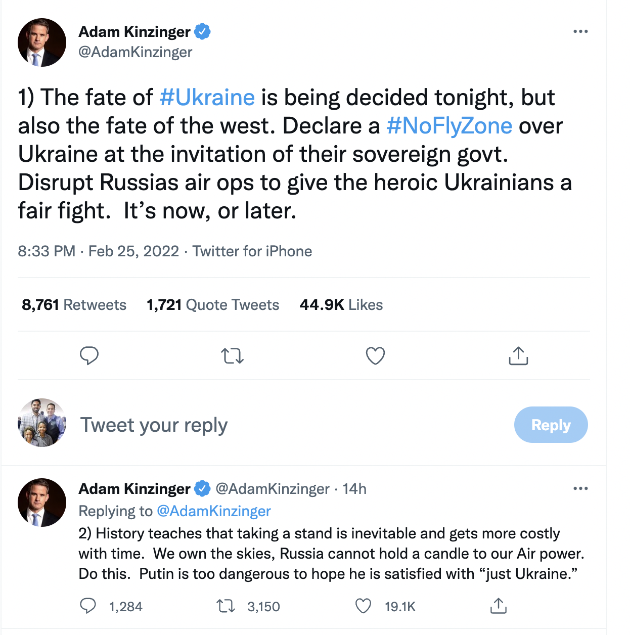The image size is (630, 635).
Task: View the 1,721 Quote Tweets
Action: (x=213, y=305)
